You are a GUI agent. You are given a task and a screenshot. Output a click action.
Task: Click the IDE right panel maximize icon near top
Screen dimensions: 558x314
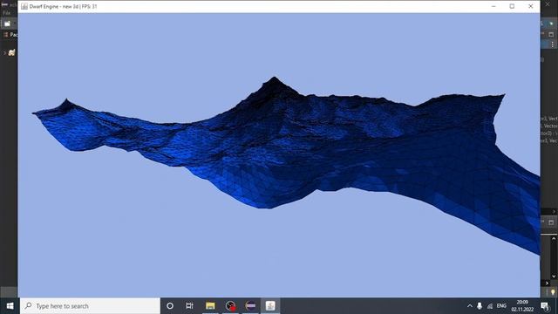551,34
